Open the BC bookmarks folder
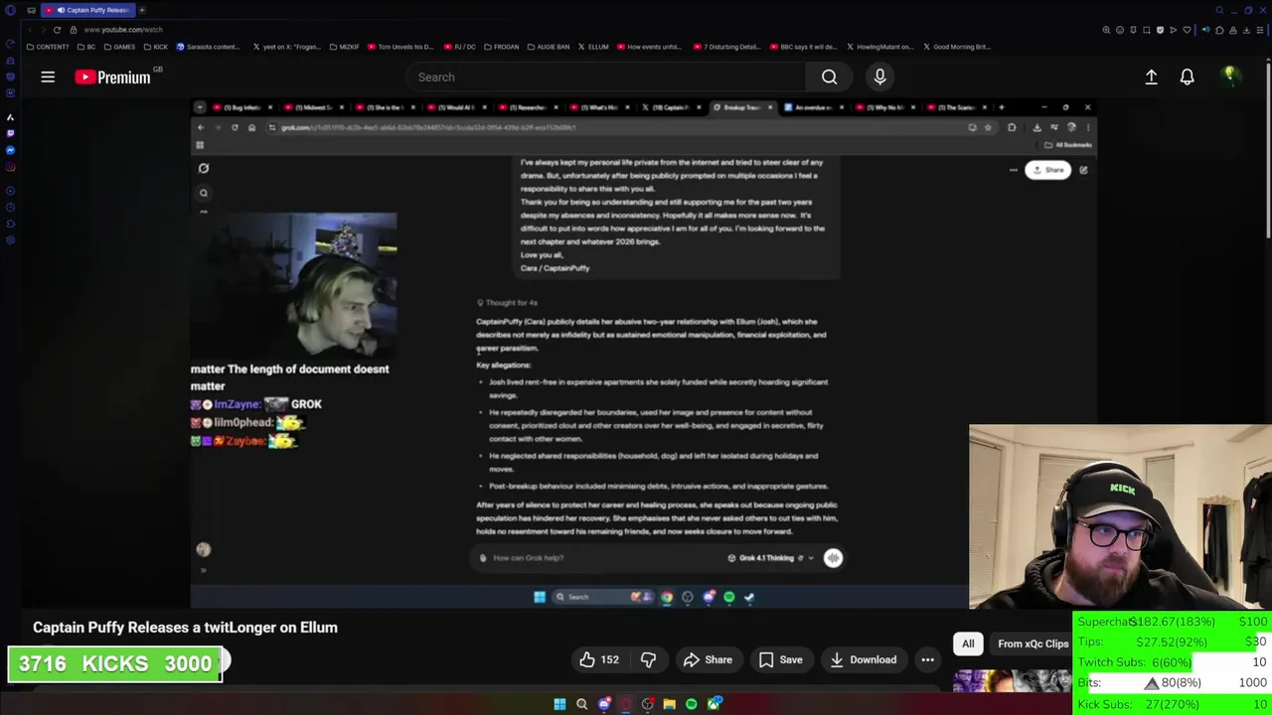Viewport: 1272px width, 715px height. [86, 47]
